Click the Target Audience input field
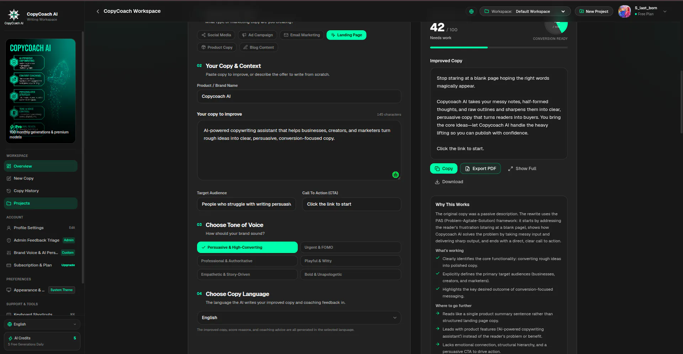683x354 pixels. click(x=246, y=204)
